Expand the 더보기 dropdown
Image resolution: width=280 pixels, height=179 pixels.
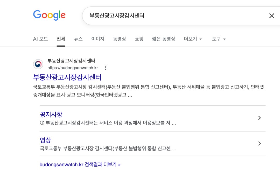(193, 39)
